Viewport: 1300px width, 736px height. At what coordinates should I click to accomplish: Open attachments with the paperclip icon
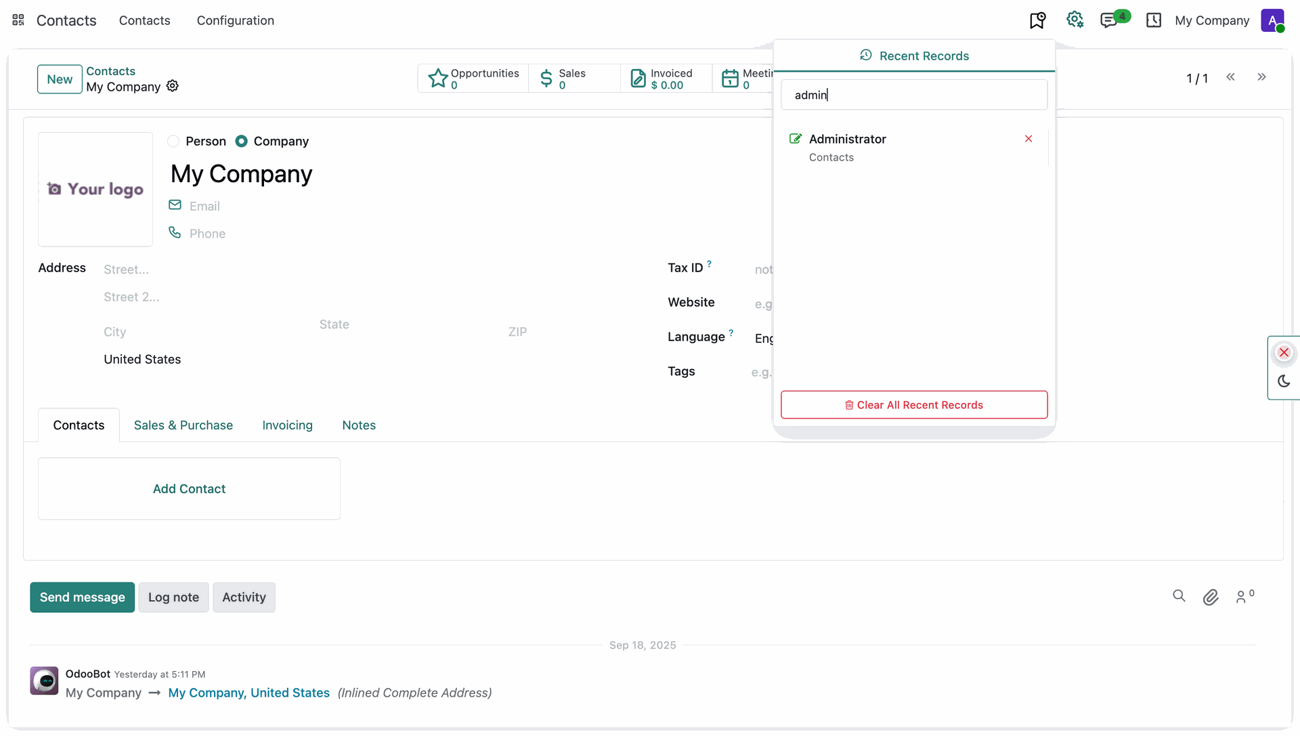1211,597
